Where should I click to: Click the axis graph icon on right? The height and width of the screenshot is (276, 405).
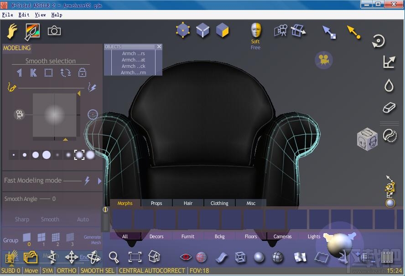(x=389, y=62)
